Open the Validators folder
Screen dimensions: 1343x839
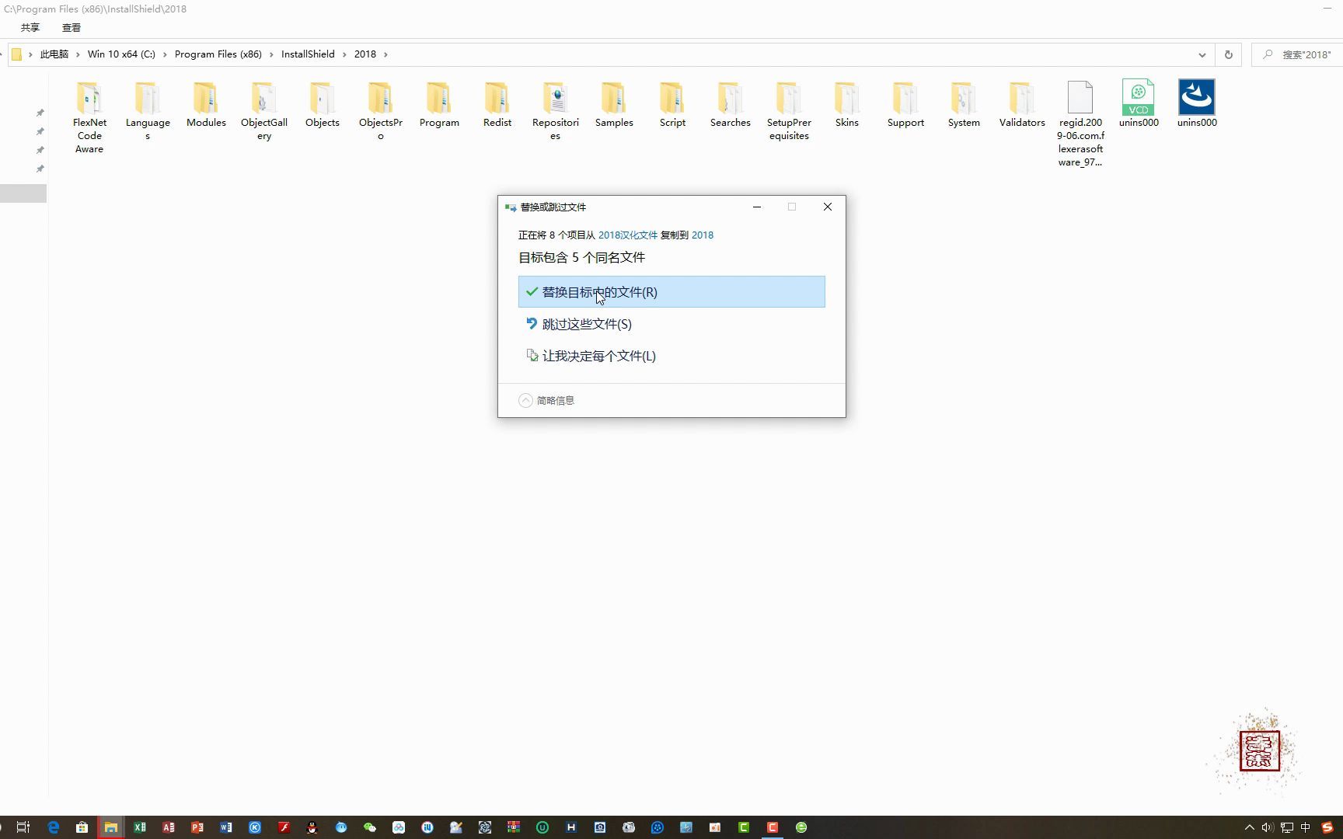1022,104
